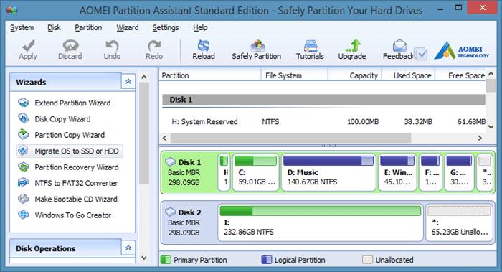Screen dimensions: 502x272
Task: Select the C: 59.01GB partition block
Action: (256, 172)
